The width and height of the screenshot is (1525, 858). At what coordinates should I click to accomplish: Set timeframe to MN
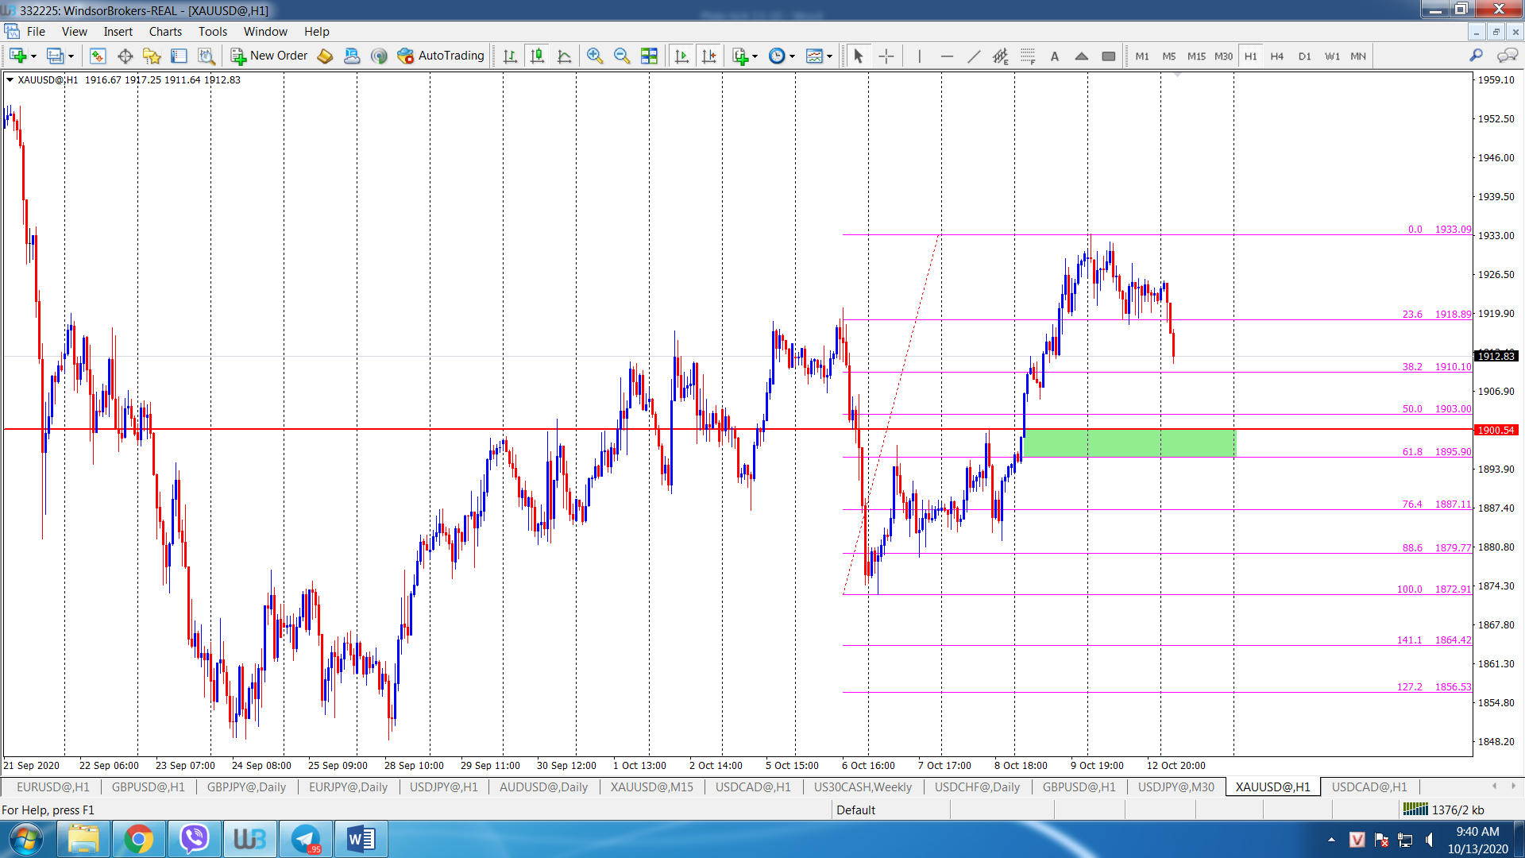1358,56
